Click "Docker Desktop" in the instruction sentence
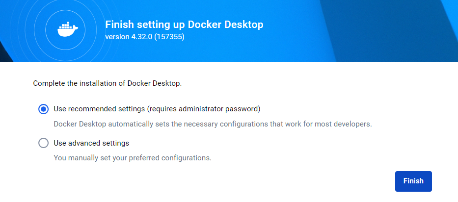 154,83
